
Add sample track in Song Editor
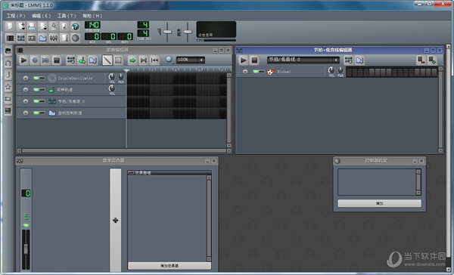coord(82,60)
